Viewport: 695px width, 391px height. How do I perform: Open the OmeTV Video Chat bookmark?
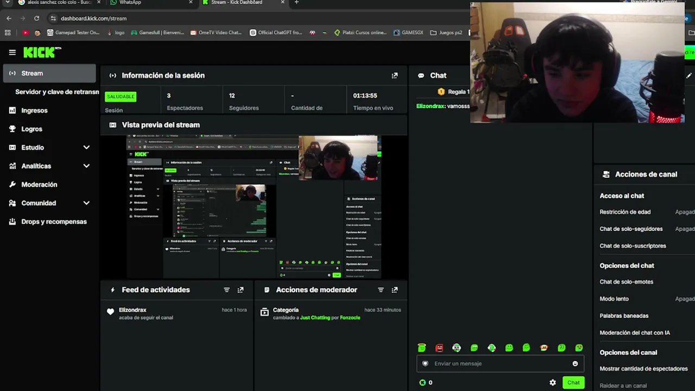(216, 33)
